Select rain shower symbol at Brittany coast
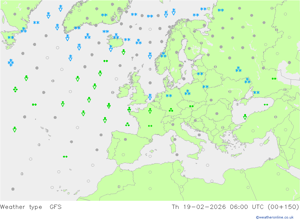Image resolution: width=300 pixels, height=220 pixels. click(129, 110)
